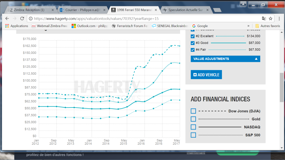Open Applications shortcut in bookmarks bar

click(x=16, y=26)
